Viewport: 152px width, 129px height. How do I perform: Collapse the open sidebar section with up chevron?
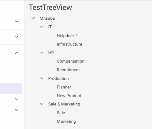tap(17, 53)
